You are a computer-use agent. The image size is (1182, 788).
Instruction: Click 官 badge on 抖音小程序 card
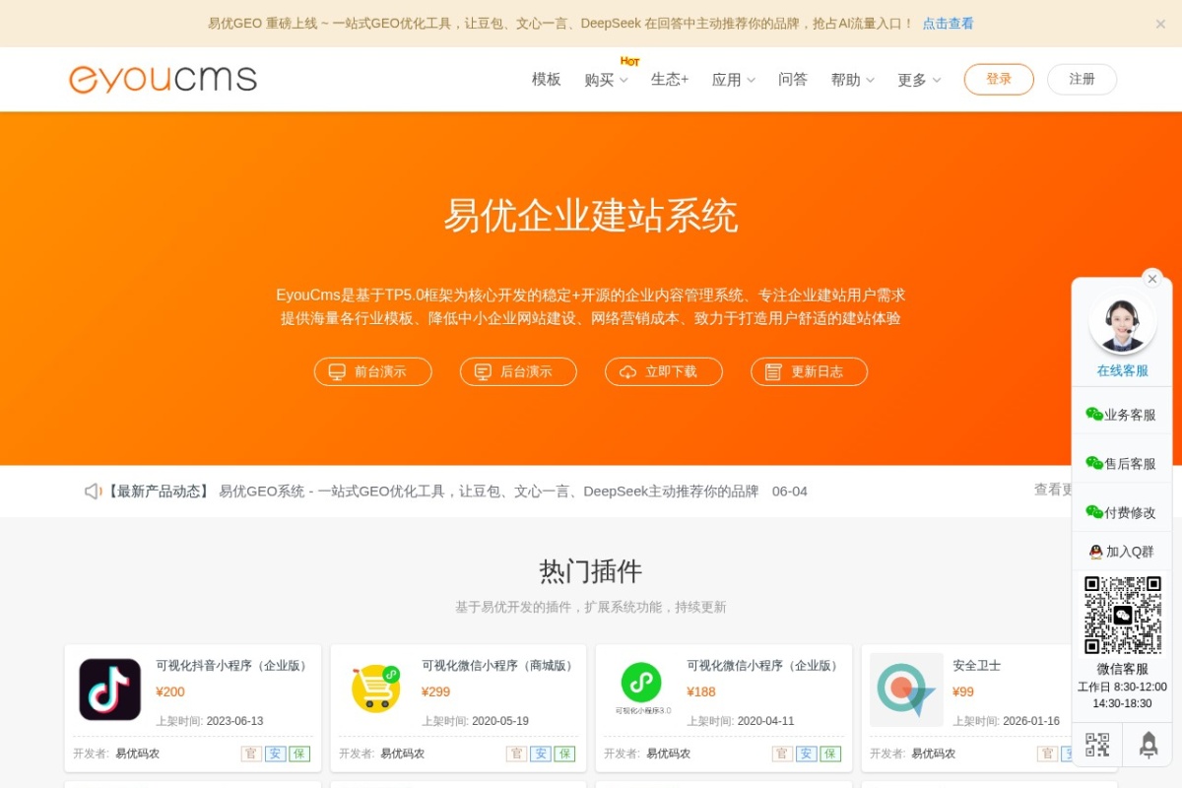coord(251,754)
